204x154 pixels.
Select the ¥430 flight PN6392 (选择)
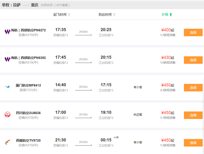(x=193, y=60)
